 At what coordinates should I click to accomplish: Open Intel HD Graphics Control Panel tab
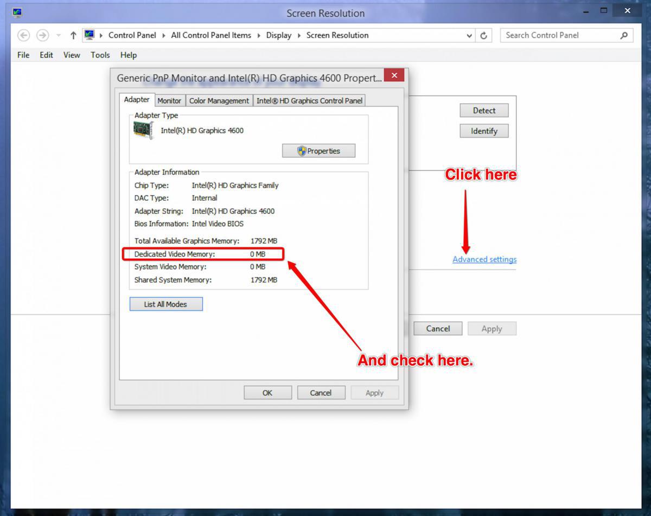tap(309, 101)
